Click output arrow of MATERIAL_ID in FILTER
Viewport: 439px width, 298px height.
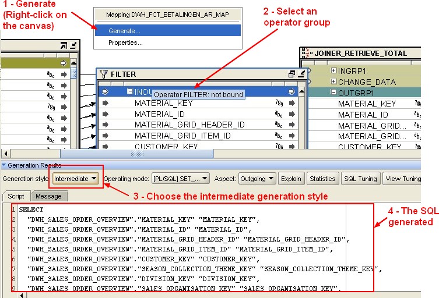click(292, 114)
